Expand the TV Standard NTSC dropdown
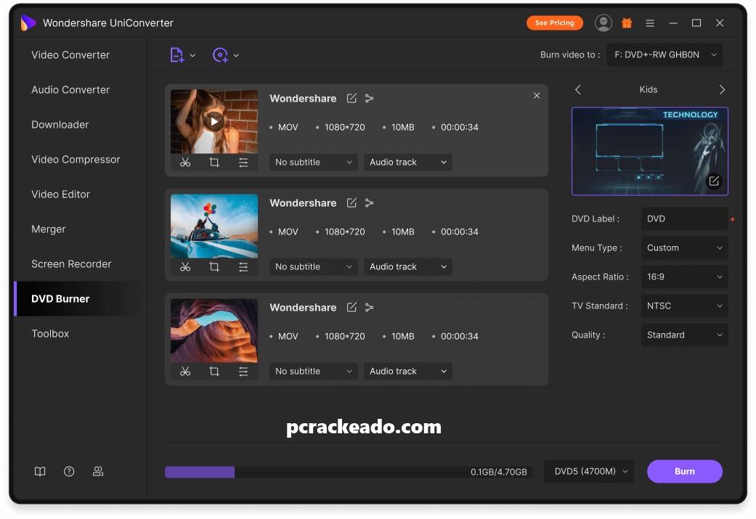This screenshot has width=756, height=519. (x=684, y=306)
